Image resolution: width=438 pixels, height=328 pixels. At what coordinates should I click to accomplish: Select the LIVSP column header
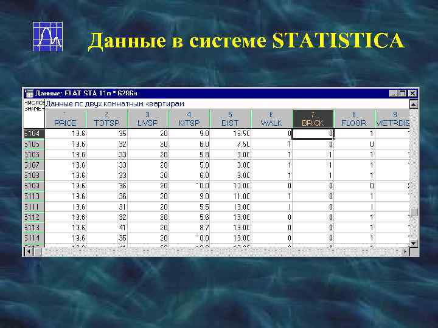click(148, 119)
